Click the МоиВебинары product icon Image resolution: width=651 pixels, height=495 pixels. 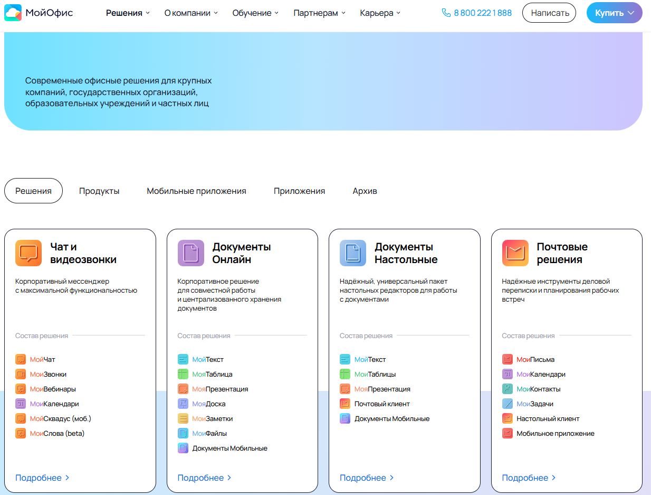[21, 389]
